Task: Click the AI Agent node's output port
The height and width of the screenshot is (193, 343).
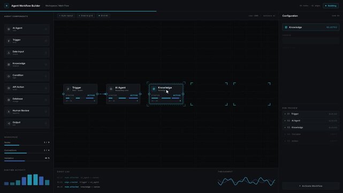Action: coord(140,94)
